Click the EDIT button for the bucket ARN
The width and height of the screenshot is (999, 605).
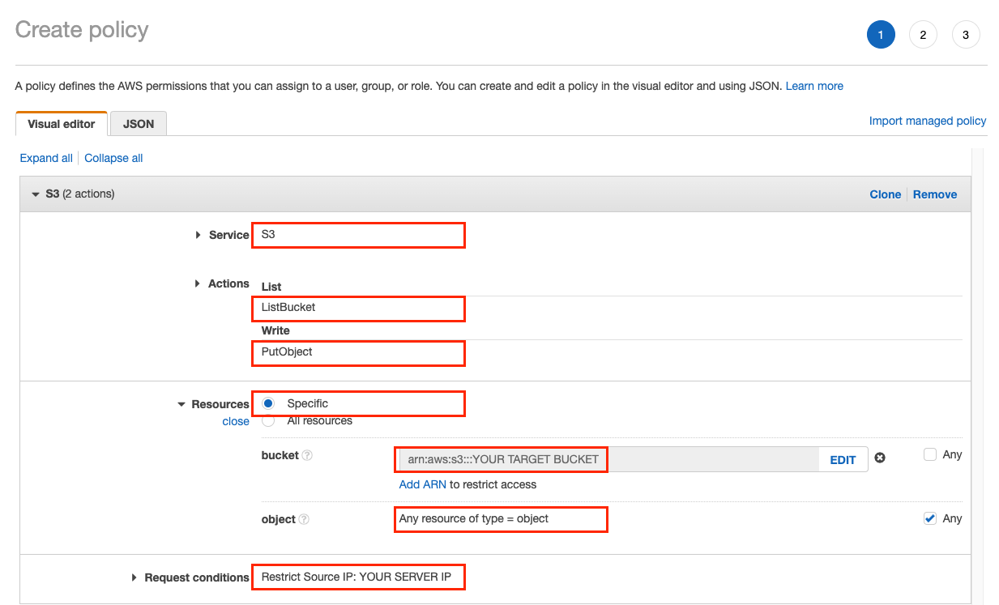pos(843,459)
